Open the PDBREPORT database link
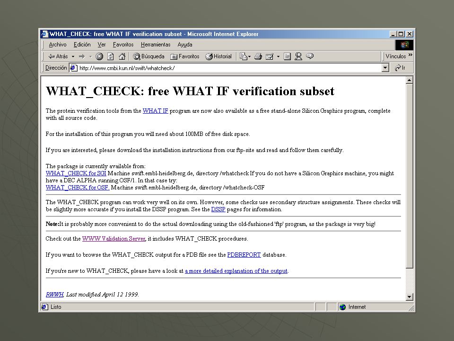 click(244, 255)
